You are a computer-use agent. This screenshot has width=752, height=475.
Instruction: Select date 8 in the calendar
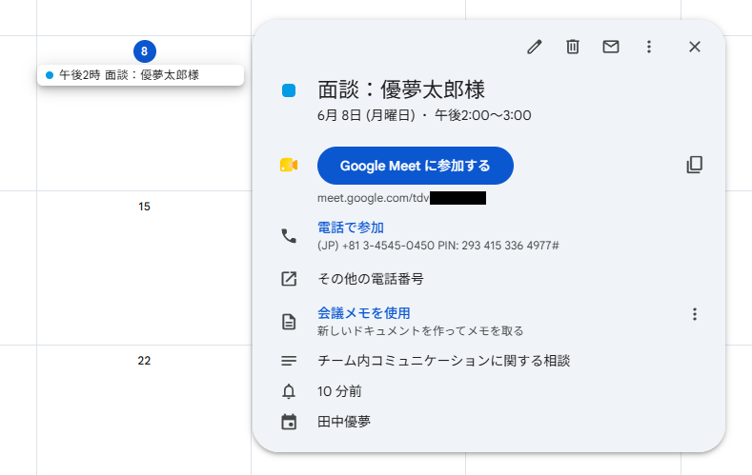coord(144,51)
